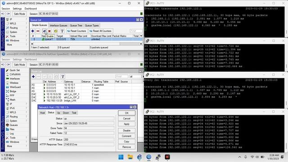Viewport: 288px width, 162px height.
Task: Select queue1 row in Queue List
Action: point(86,39)
